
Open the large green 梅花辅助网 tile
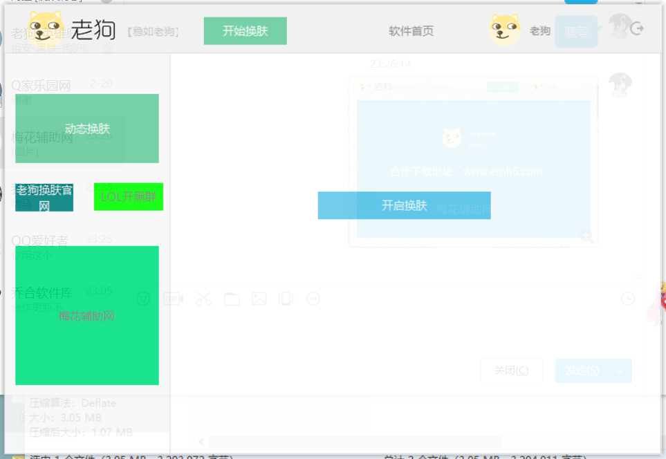tap(87, 315)
